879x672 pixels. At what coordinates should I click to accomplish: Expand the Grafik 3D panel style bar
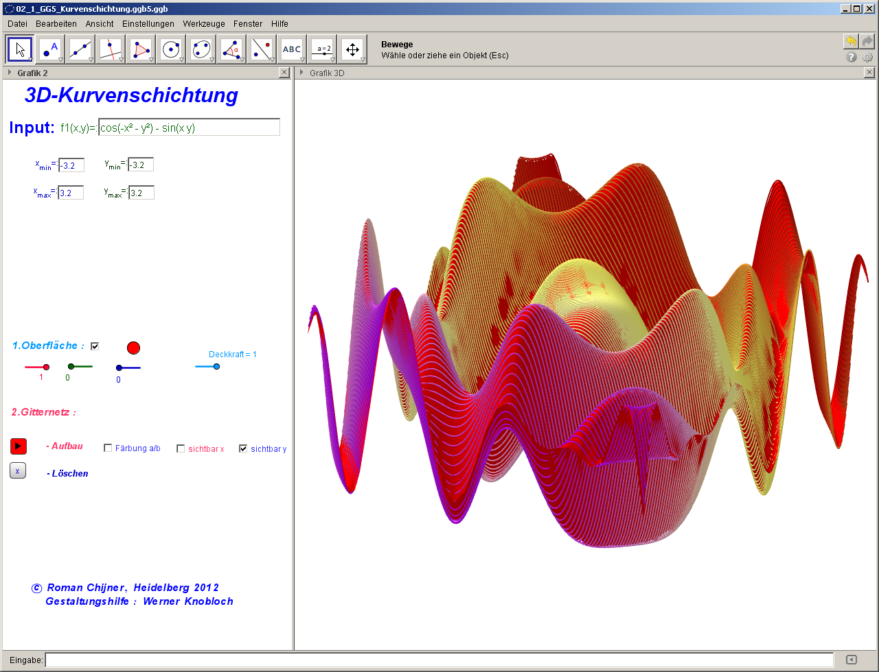[301, 72]
